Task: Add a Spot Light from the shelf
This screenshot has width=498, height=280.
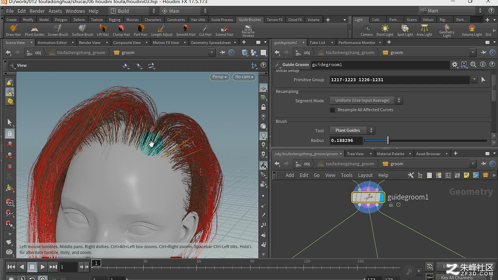Action: 405,30
